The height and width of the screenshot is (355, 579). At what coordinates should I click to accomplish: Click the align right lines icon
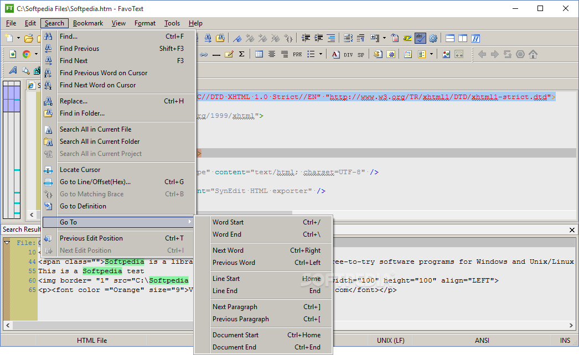tap(331, 38)
